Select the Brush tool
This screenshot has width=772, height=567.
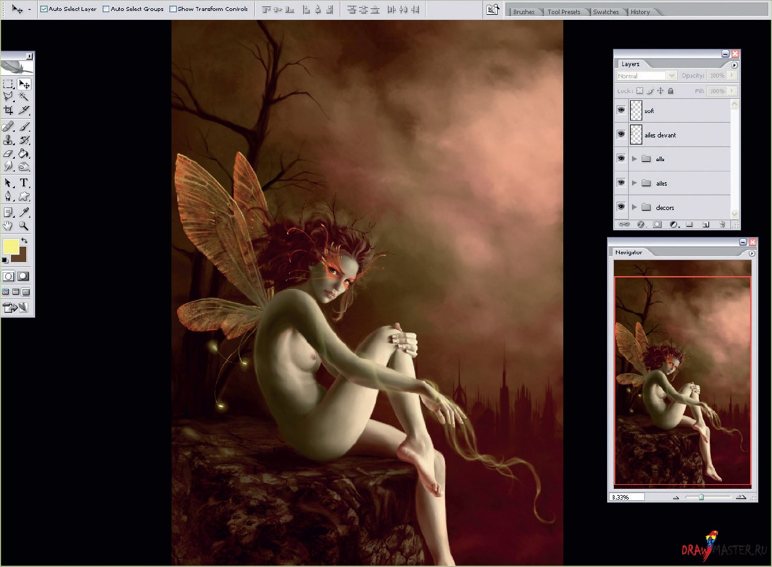[x=24, y=126]
